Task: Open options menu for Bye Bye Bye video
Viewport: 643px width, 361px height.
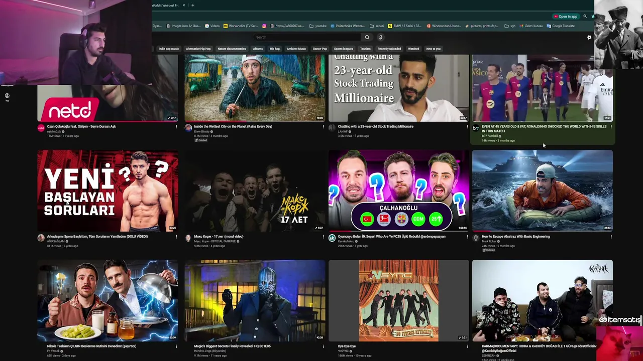Action: point(467,346)
